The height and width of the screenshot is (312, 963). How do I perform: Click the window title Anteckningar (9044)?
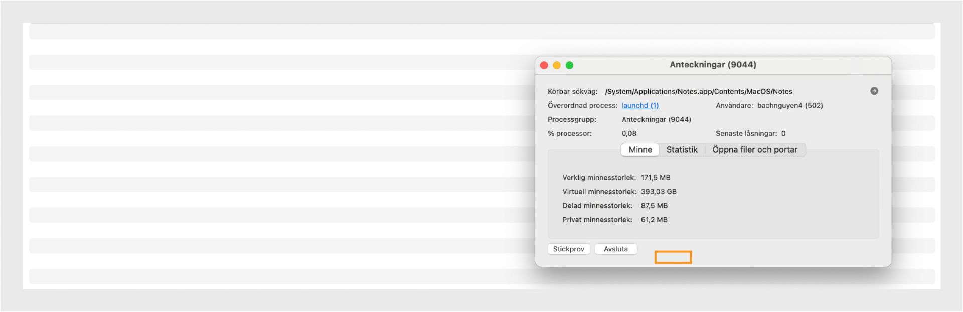(x=713, y=64)
